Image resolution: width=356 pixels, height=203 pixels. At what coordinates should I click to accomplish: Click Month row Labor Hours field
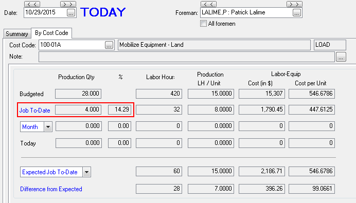click(x=159, y=126)
